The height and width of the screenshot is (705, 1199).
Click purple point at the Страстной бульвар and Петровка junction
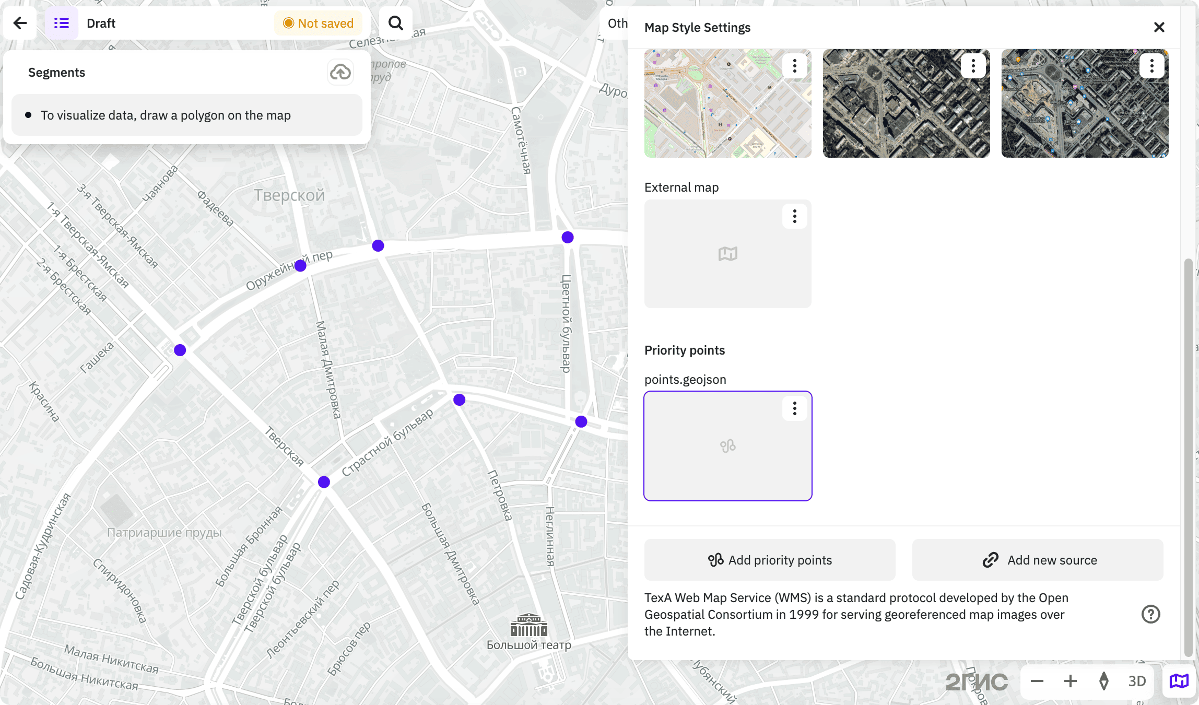pos(459,400)
